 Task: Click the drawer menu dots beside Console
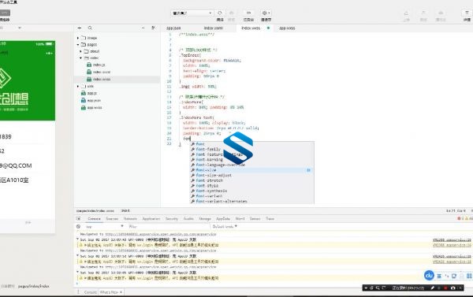click(x=78, y=291)
